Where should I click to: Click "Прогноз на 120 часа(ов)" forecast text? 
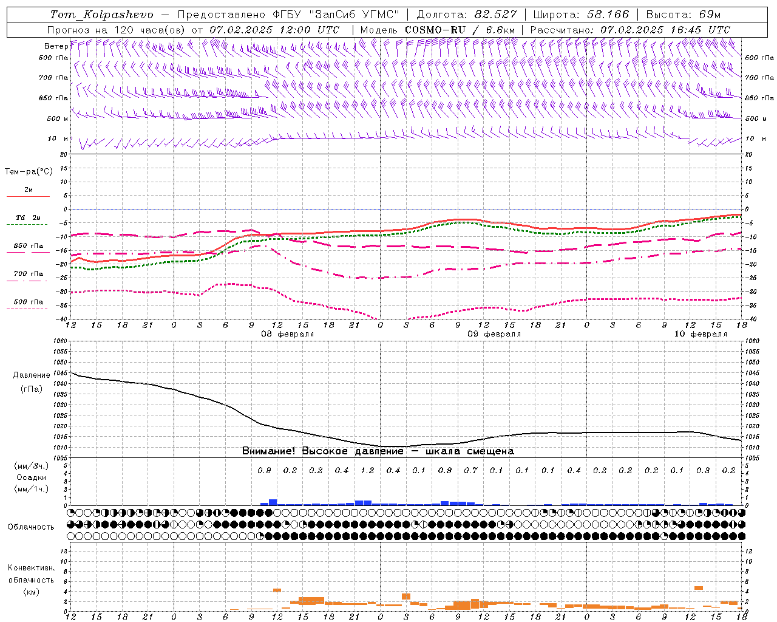point(117,30)
